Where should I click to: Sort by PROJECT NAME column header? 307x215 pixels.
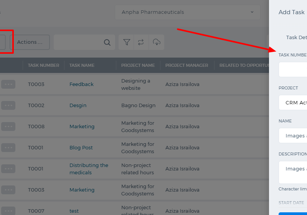tap(138, 65)
